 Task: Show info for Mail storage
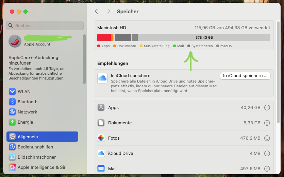pyautogui.click(x=267, y=169)
